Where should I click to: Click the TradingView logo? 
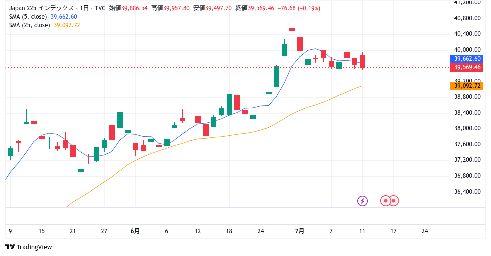click(x=29, y=247)
